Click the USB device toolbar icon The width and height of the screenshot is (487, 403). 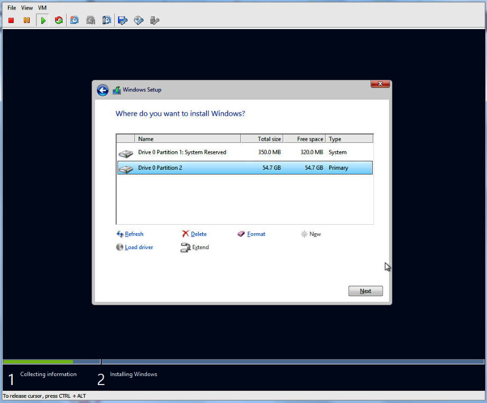pos(155,21)
